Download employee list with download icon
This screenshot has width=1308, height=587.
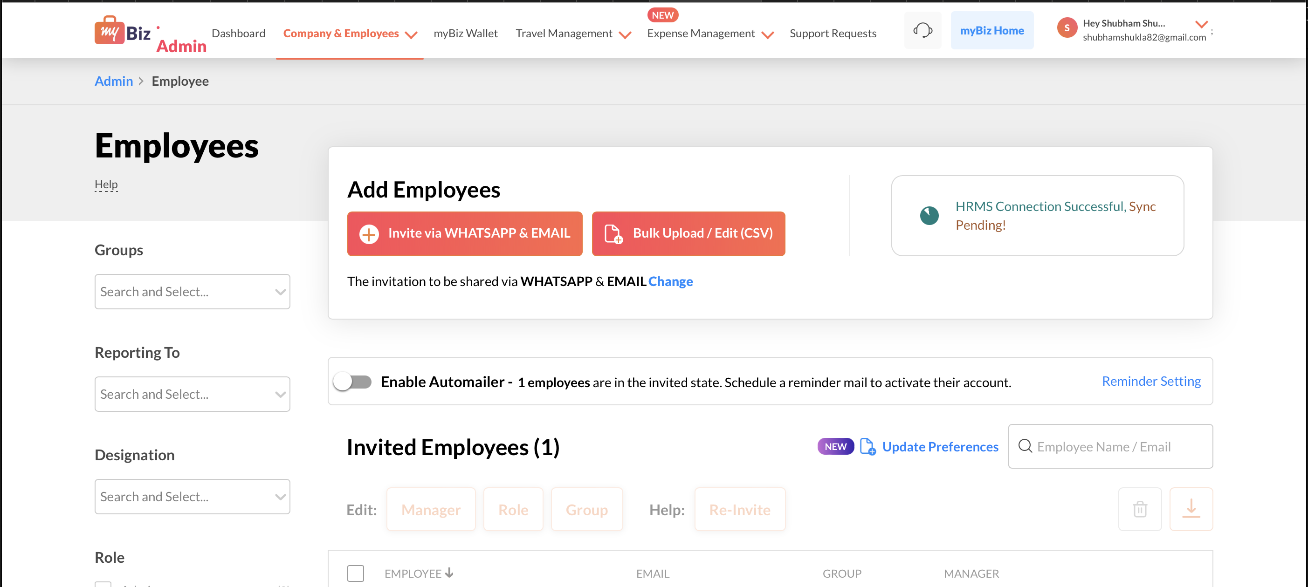click(1191, 509)
